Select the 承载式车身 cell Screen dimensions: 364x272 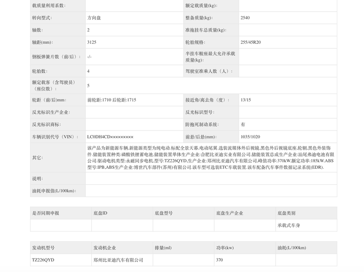click(289, 225)
